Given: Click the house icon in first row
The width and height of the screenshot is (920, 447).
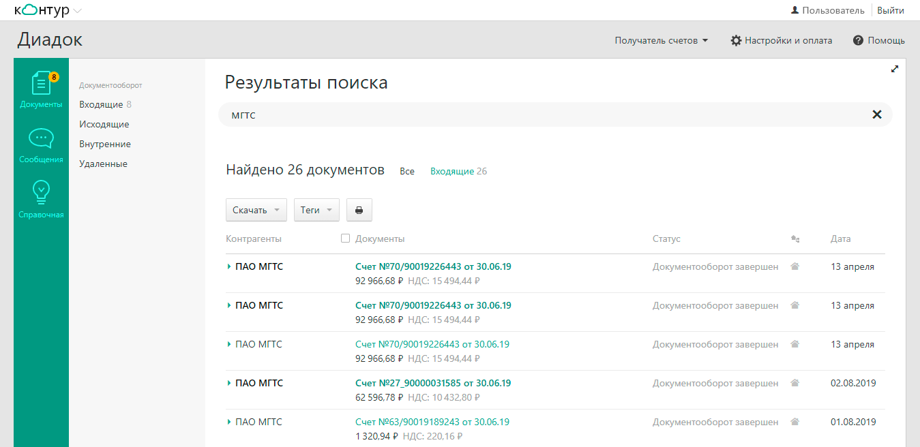Looking at the screenshot, I should [x=795, y=266].
